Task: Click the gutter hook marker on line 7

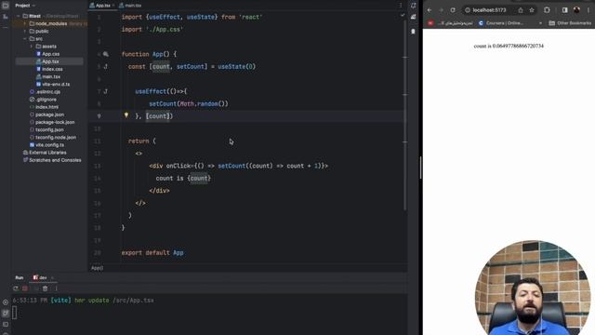Action: 105,91
